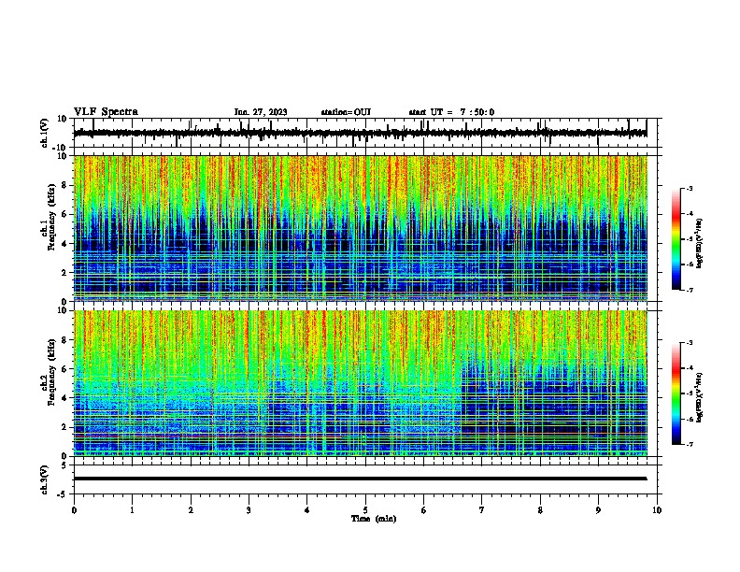Click the "10" tick label on the time axis
This screenshot has width=740, height=572.
[x=657, y=510]
